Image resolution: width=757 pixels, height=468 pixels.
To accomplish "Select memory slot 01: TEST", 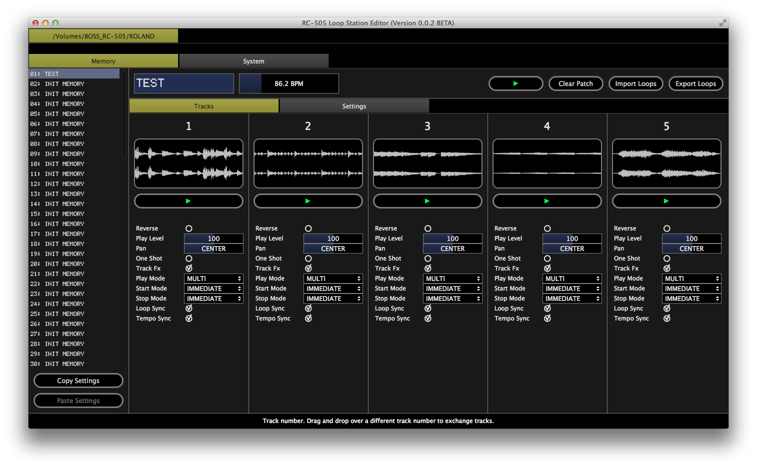I will pyautogui.click(x=74, y=73).
